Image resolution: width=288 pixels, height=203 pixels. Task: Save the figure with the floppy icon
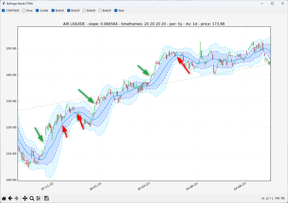pos(46,198)
